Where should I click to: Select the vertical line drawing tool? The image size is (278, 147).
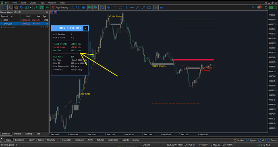point(126,7)
